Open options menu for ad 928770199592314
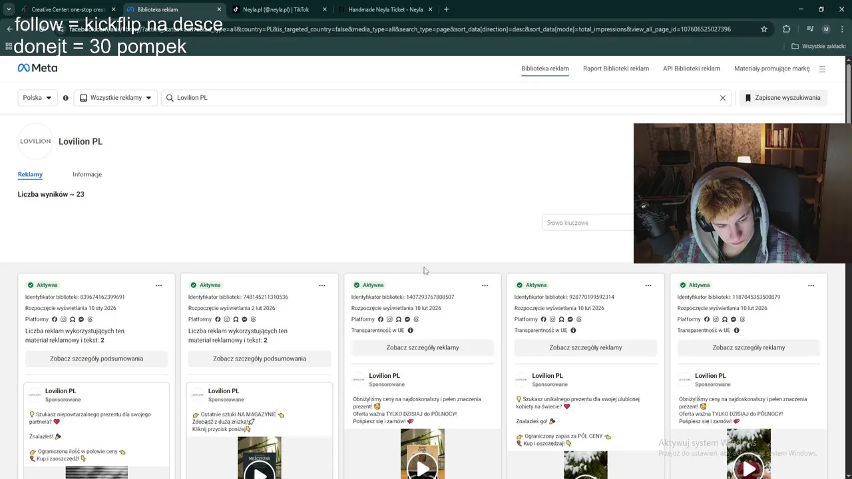The image size is (852, 479). point(648,285)
